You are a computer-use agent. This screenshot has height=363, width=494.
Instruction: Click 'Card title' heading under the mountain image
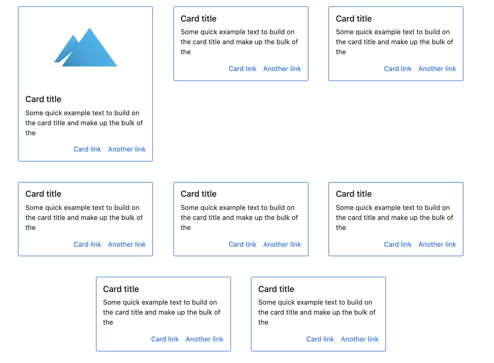click(43, 99)
